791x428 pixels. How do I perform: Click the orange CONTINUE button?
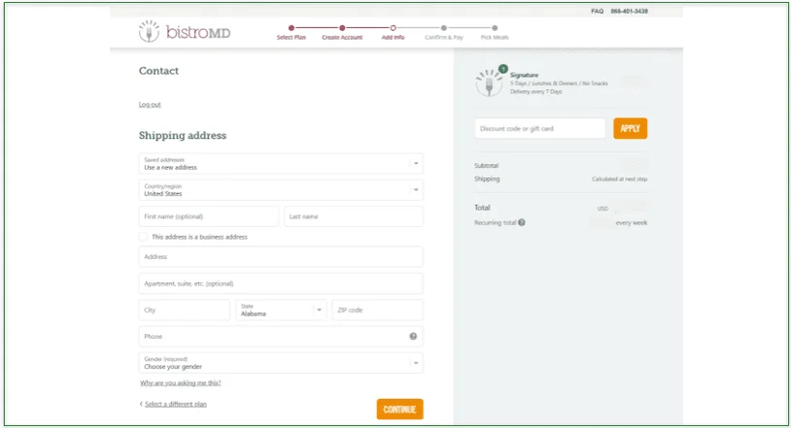tap(399, 410)
